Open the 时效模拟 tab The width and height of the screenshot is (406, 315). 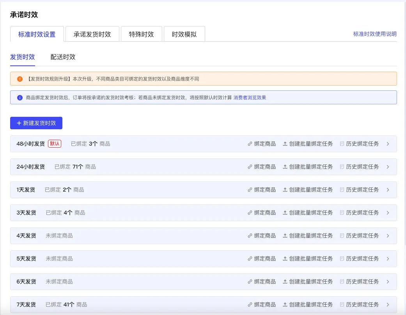point(184,34)
